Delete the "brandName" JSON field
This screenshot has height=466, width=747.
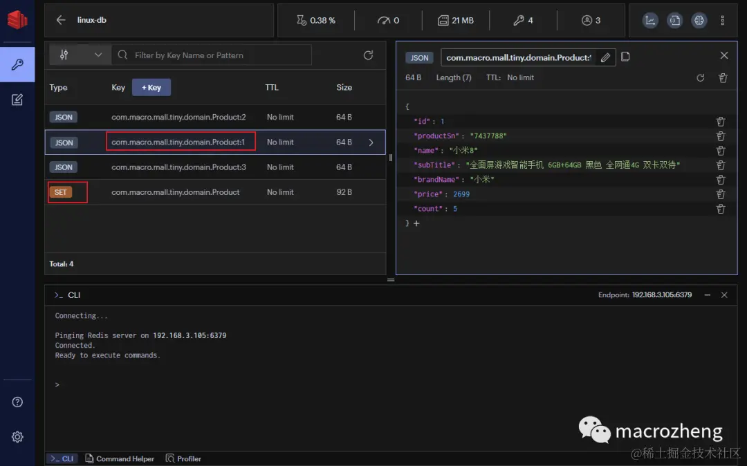721,180
